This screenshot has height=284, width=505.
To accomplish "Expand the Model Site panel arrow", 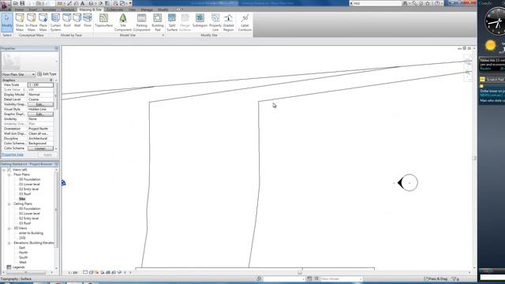I will click(163, 35).
